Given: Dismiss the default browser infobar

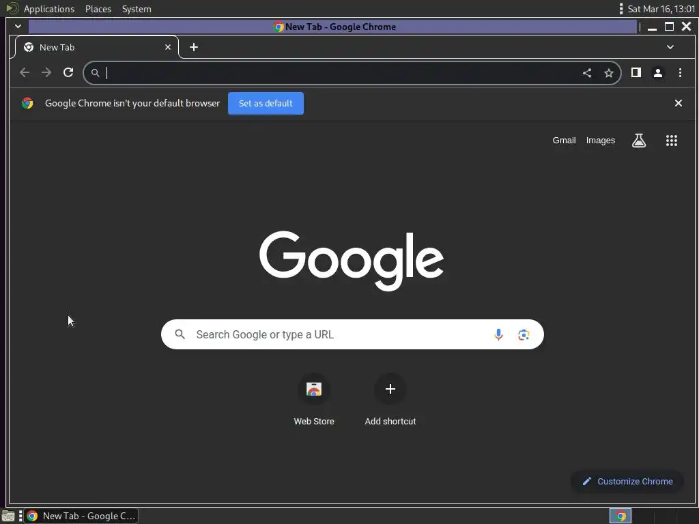Looking at the screenshot, I should pyautogui.click(x=679, y=104).
